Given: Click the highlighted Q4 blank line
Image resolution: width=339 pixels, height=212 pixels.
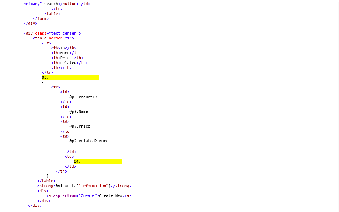Looking at the screenshot, I should pos(98,161).
